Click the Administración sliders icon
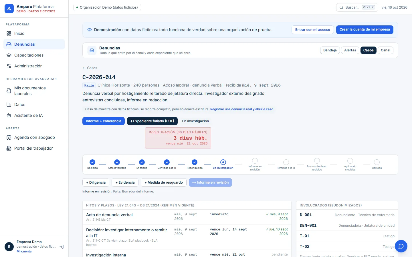The width and height of the screenshot is (412, 257). (x=9, y=66)
